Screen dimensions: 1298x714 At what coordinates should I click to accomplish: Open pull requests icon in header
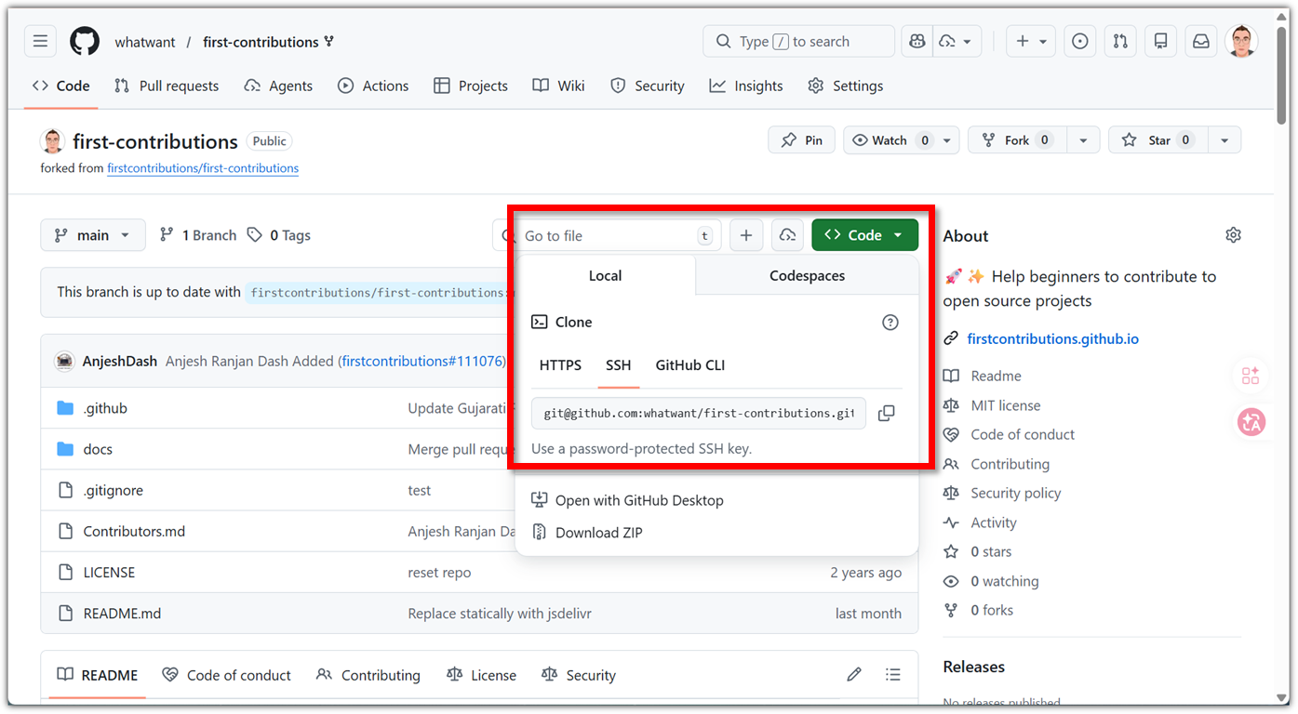tap(1120, 41)
